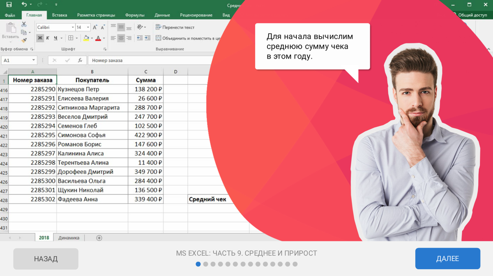Open the underline style dropdown arrow
The image size is (493, 276).
(62, 39)
